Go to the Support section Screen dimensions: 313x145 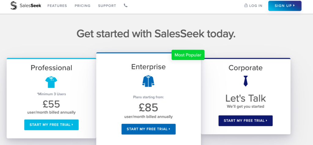(107, 6)
